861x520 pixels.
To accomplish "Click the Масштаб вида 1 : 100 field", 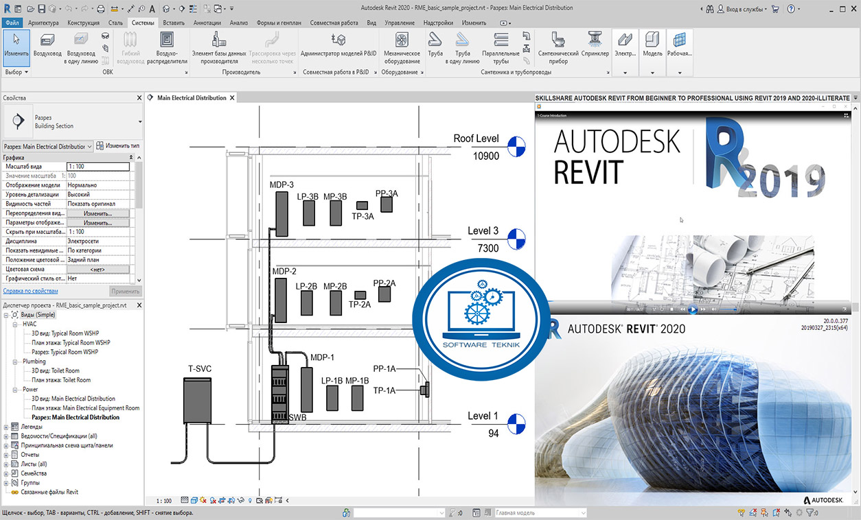I will [x=97, y=167].
